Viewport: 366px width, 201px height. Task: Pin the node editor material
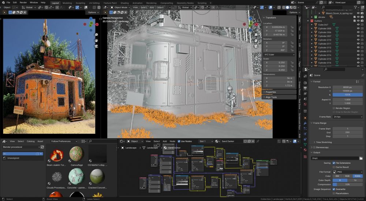point(258,141)
